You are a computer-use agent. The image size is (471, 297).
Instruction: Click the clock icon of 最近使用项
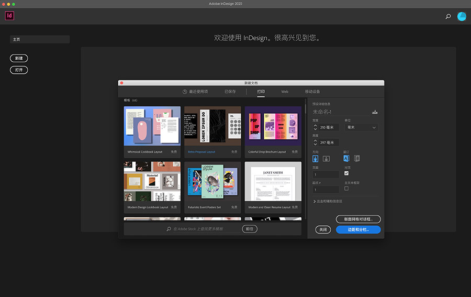pyautogui.click(x=185, y=92)
